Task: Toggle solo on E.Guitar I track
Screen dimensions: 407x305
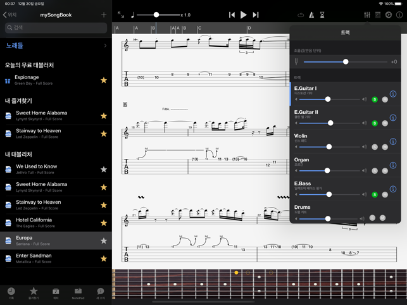Action: pyautogui.click(x=375, y=99)
